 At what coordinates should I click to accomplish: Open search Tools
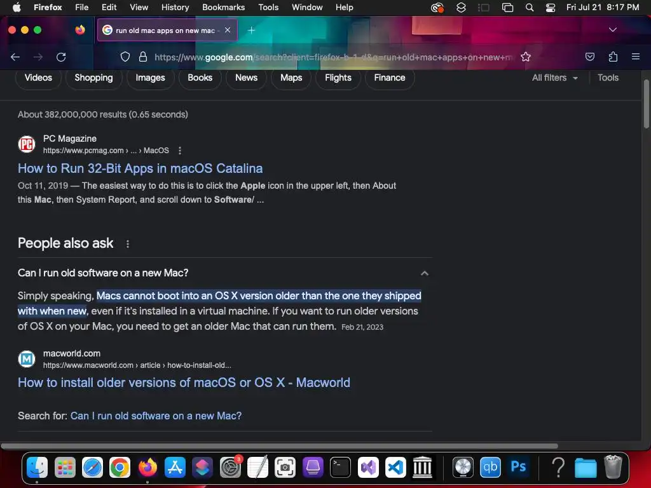608,78
